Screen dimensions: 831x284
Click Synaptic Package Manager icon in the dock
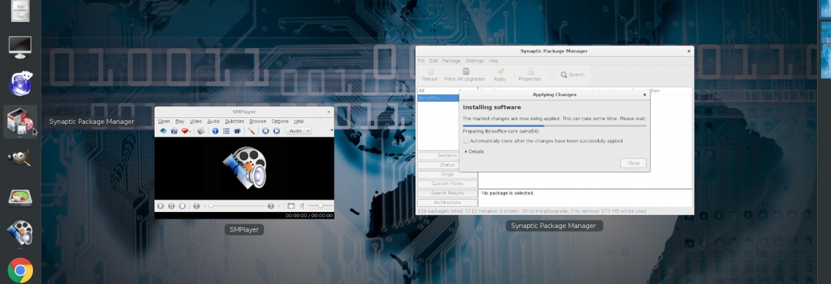click(x=20, y=122)
